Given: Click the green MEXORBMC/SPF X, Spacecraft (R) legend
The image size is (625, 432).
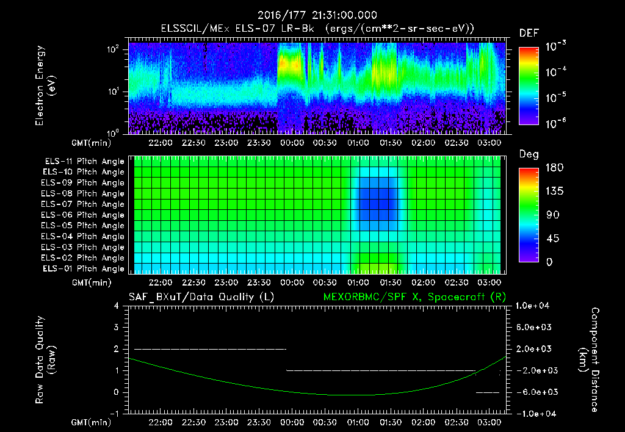Looking at the screenshot, I should (x=415, y=297).
